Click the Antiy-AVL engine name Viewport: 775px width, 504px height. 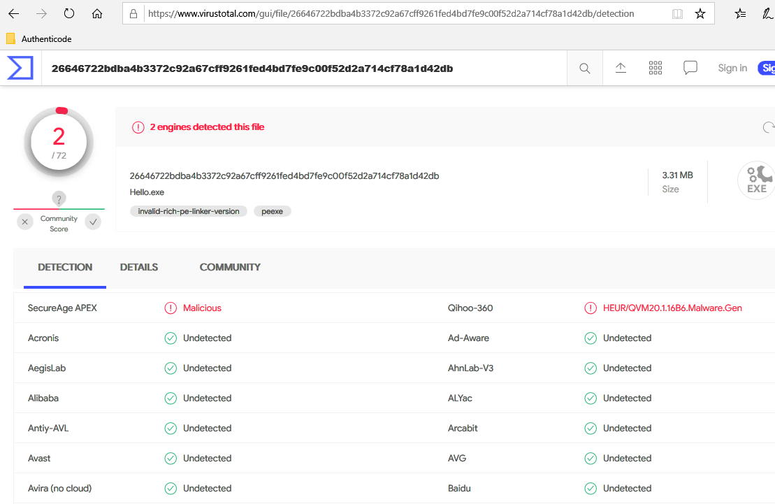click(48, 429)
